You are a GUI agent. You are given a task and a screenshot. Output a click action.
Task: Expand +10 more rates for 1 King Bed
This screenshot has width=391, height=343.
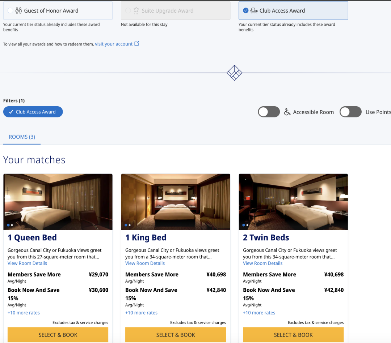[141, 313]
